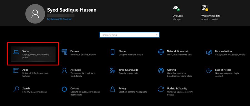Click the Network & Internet globe icon

pyautogui.click(x=161, y=52)
